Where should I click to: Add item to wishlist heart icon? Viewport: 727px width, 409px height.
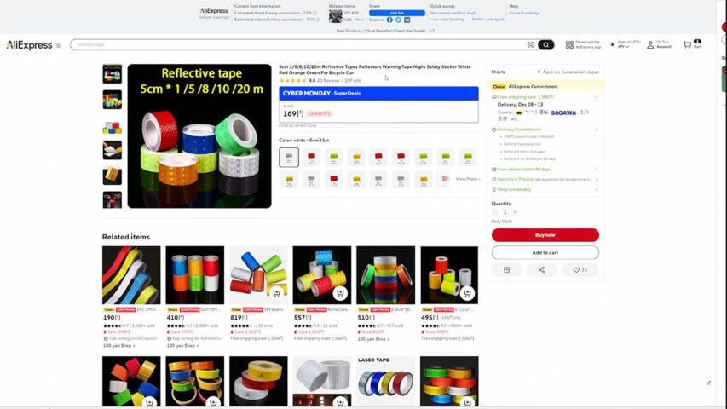coord(580,270)
